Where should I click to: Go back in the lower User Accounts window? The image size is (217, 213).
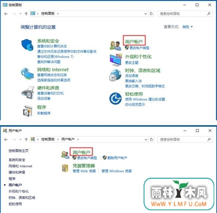6,139
